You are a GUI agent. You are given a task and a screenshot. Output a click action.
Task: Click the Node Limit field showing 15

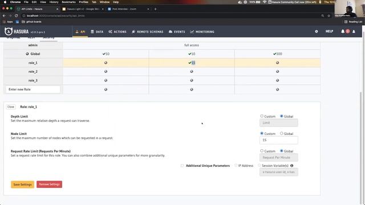tap(279, 140)
